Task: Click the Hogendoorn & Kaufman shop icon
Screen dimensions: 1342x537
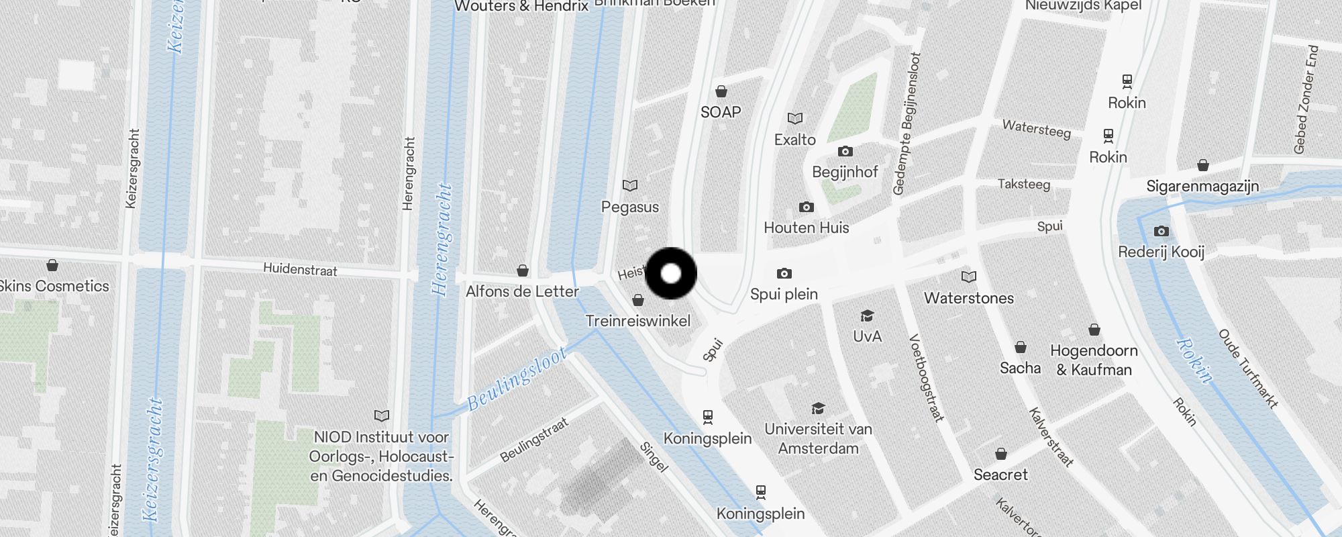Action: (1094, 330)
